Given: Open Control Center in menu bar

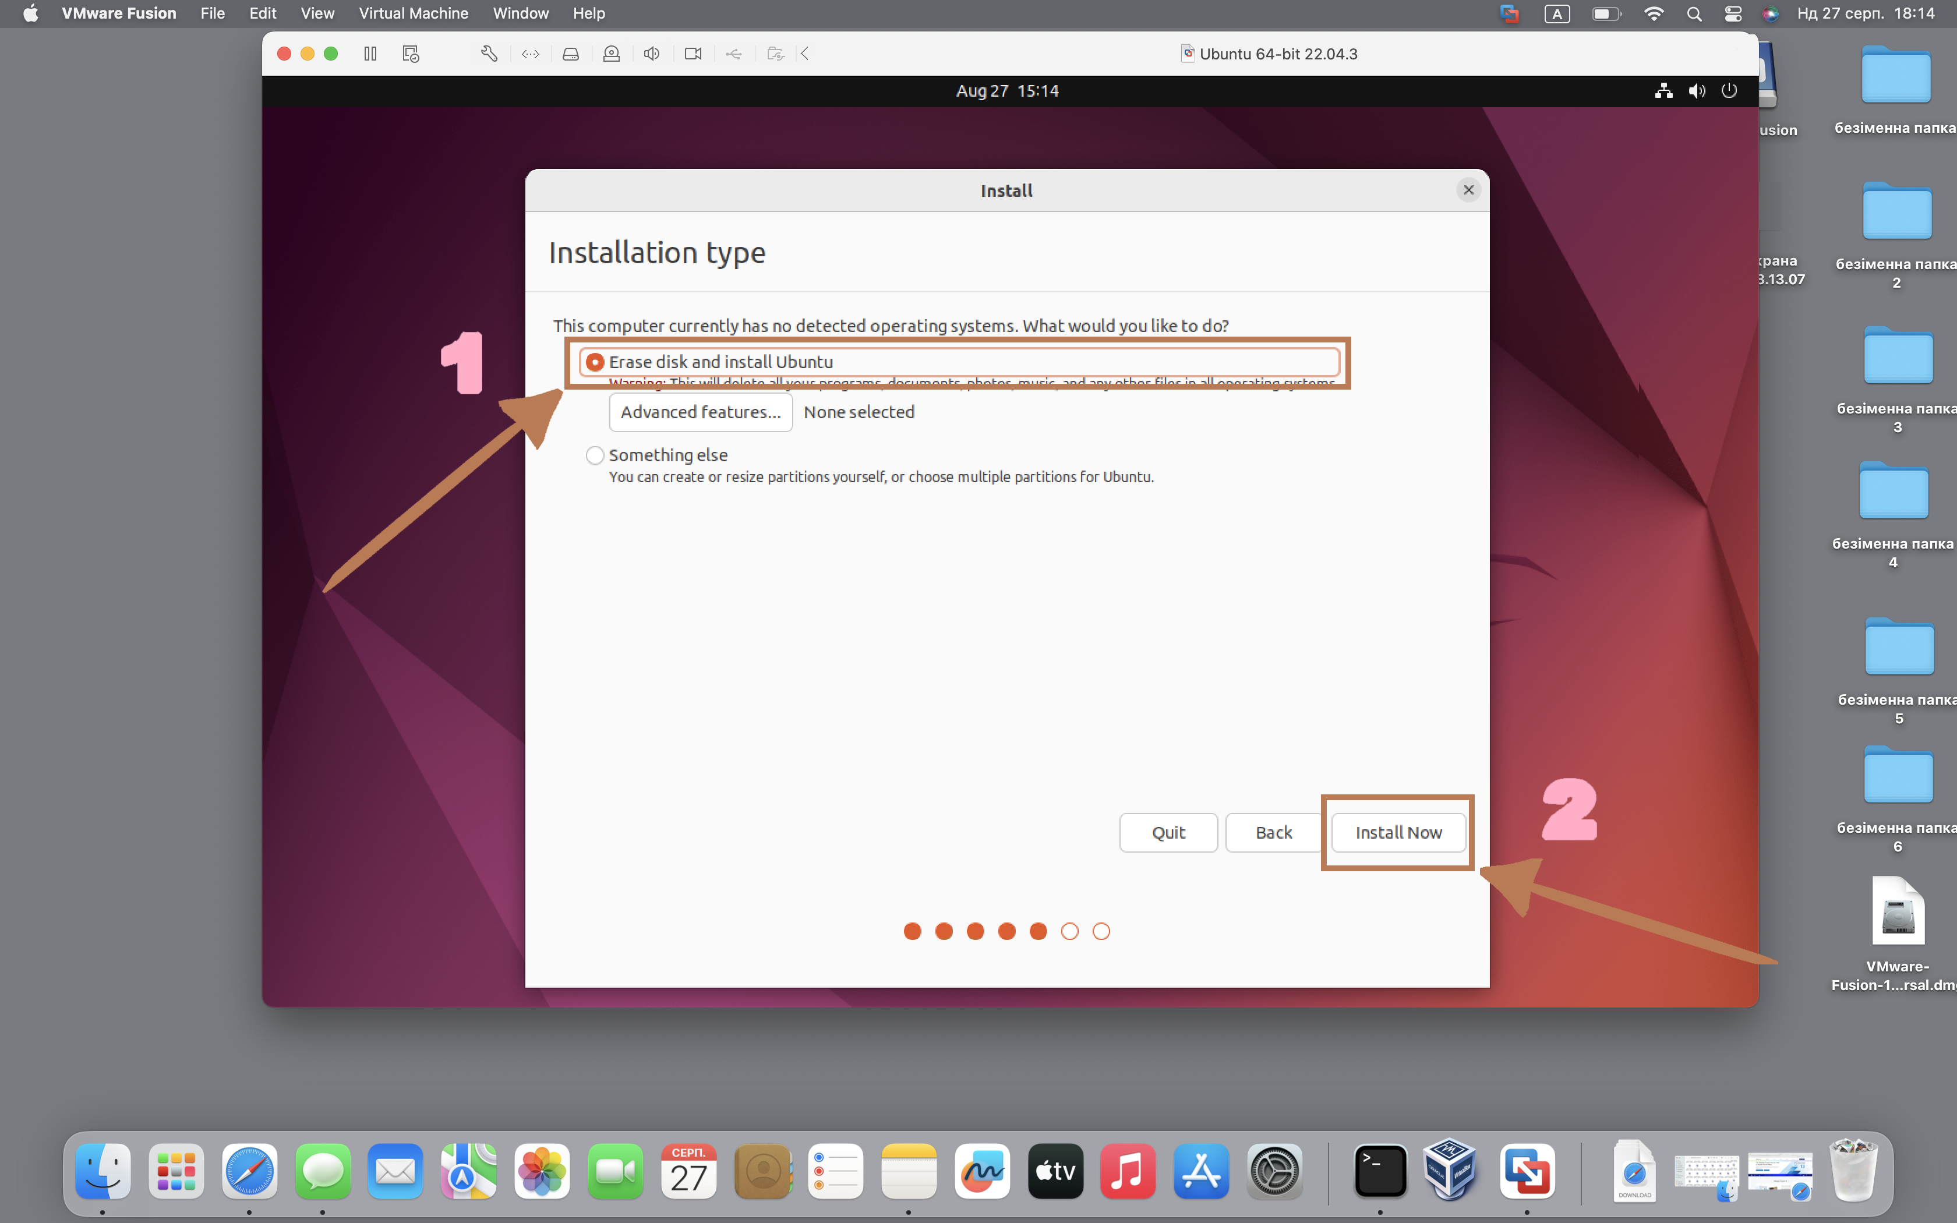Looking at the screenshot, I should (1733, 14).
